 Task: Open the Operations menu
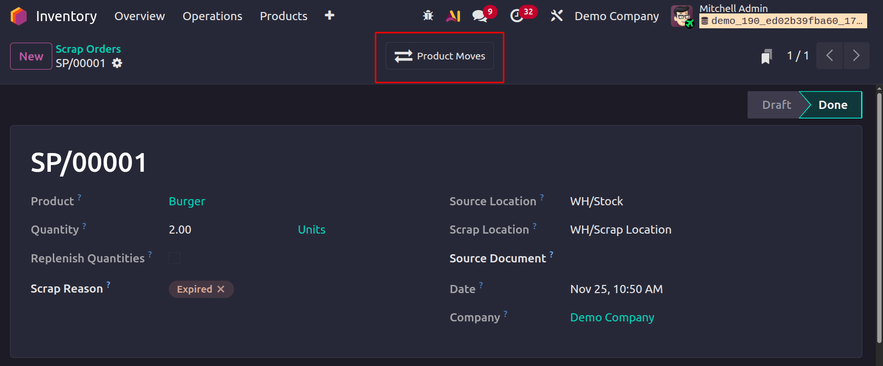coord(212,16)
